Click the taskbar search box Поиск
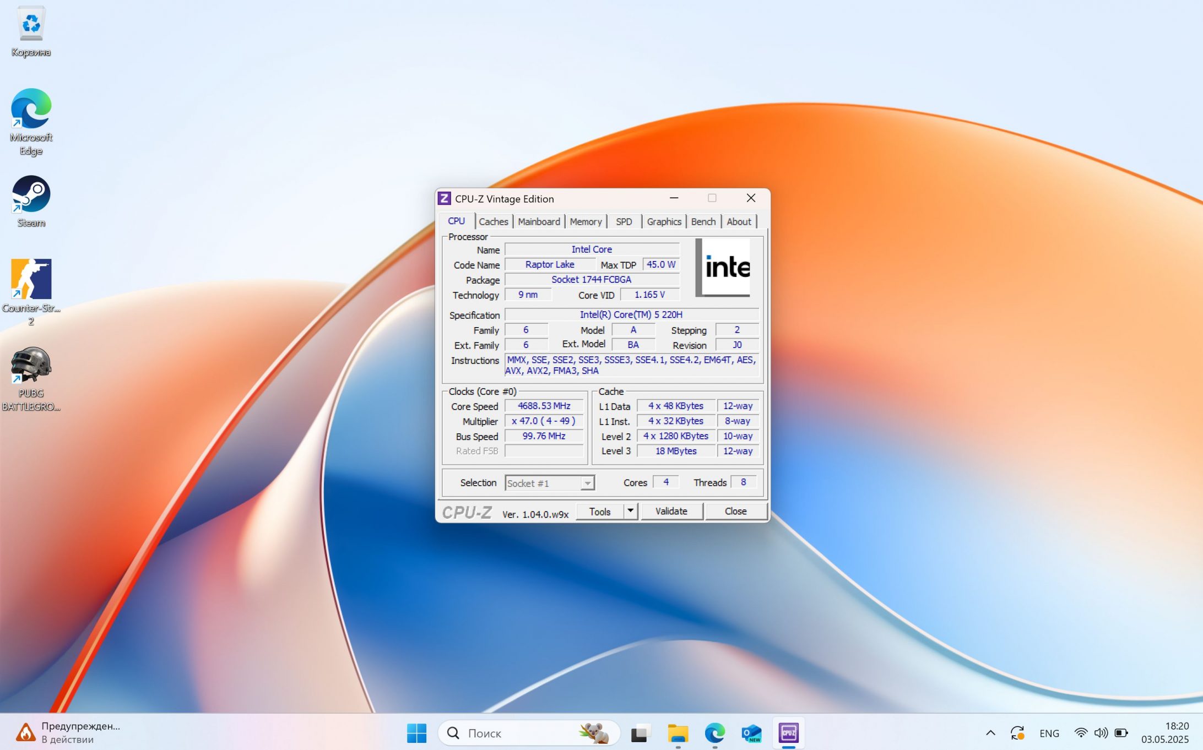 point(529,733)
